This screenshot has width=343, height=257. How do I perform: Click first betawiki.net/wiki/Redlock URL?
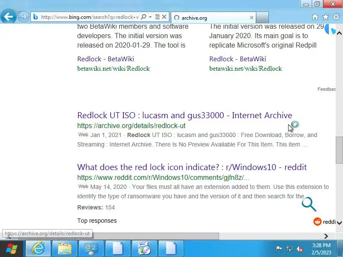114,69
